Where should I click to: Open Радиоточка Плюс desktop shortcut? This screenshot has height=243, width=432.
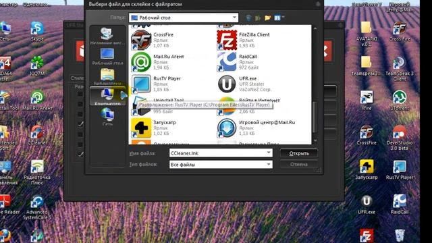(37, 172)
